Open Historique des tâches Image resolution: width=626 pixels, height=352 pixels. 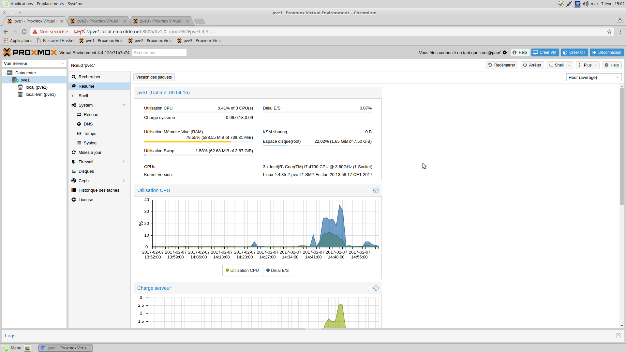[99, 190]
